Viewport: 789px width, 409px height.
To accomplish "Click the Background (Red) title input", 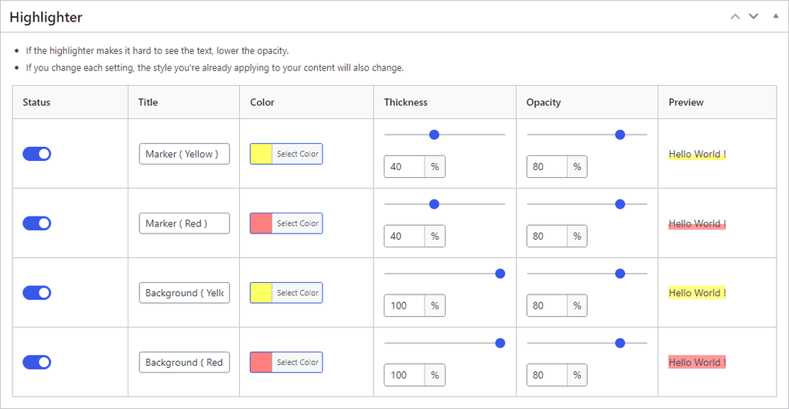I will tap(184, 363).
